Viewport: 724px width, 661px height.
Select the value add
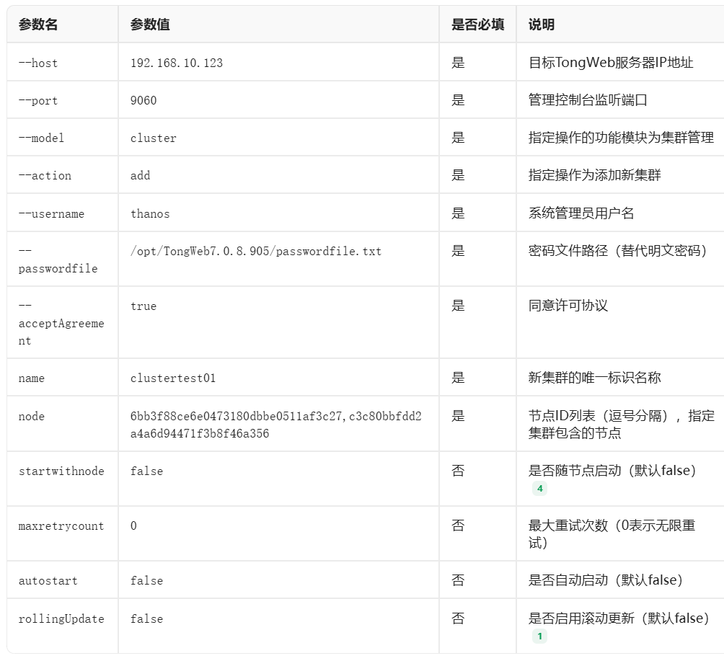pyautogui.click(x=141, y=175)
